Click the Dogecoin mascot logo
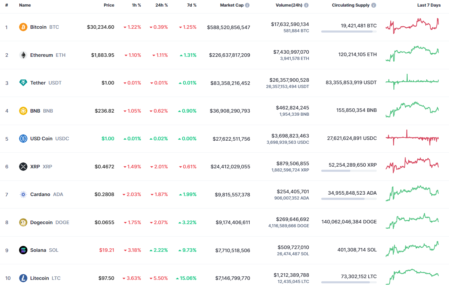 (x=23, y=222)
